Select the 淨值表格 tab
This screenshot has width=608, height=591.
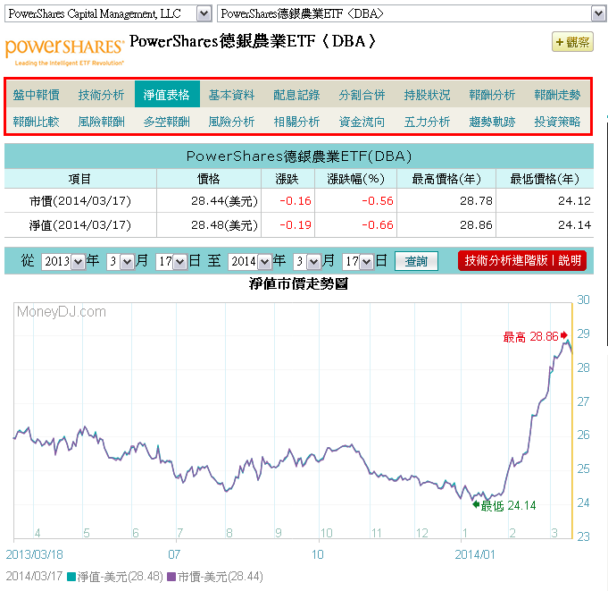[x=167, y=95]
